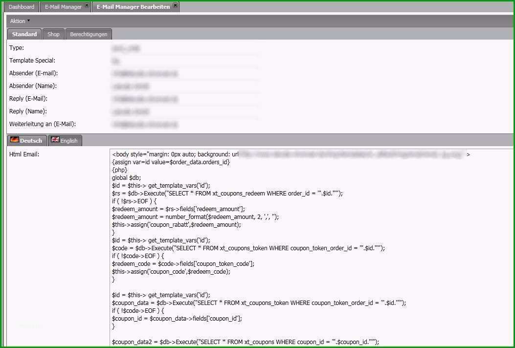
Task: Close the E-Mail Manager Bearbeiten tab
Action: click(x=175, y=5)
